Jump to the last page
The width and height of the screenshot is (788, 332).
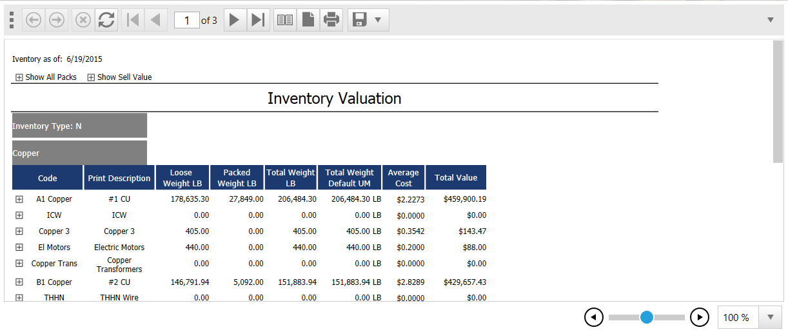click(257, 20)
